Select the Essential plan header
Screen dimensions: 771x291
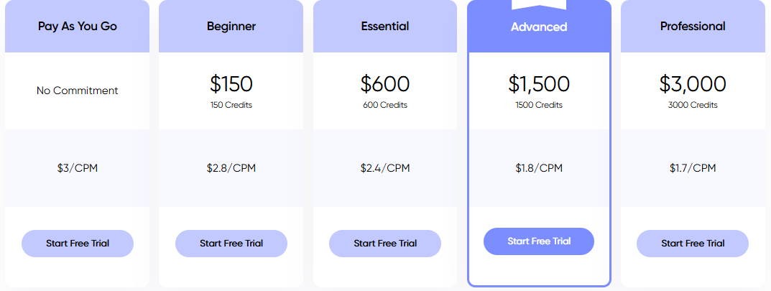point(385,26)
